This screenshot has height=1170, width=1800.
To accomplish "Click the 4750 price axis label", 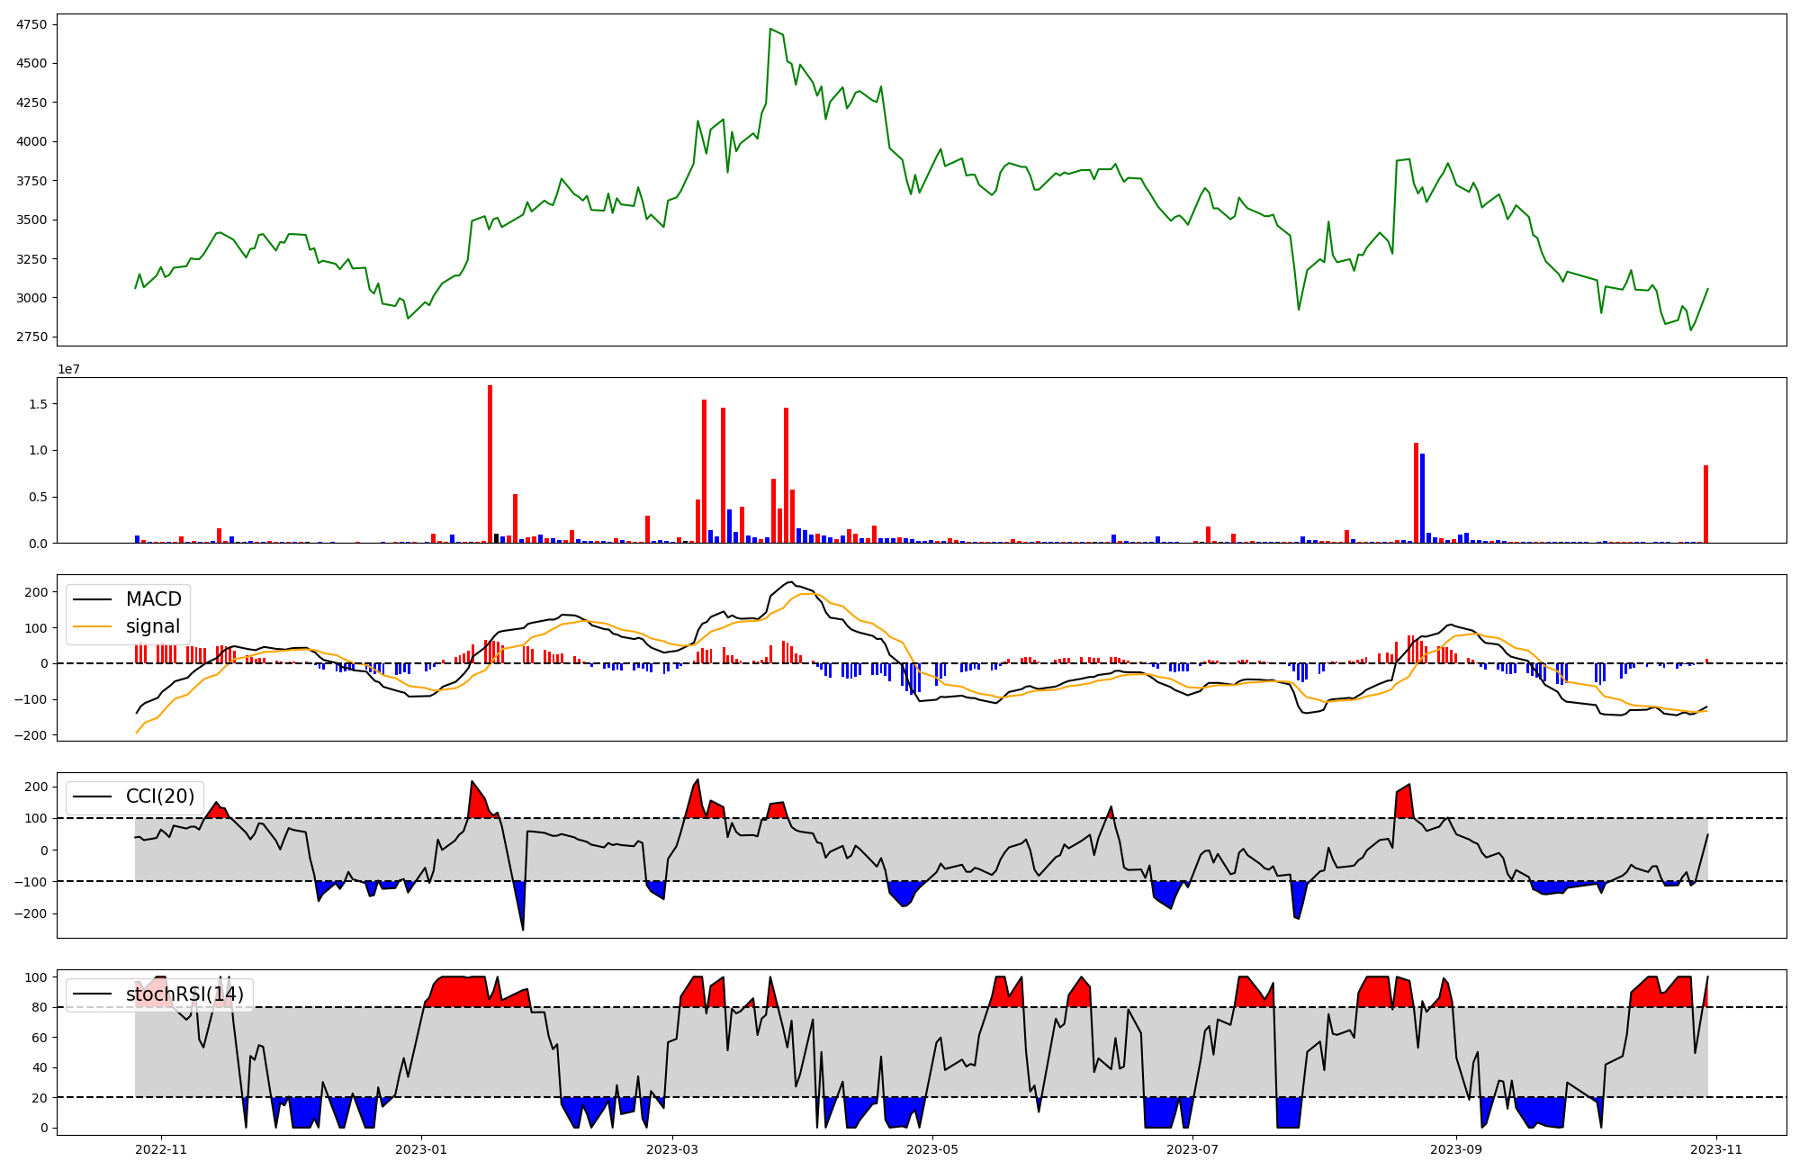I will click(x=31, y=24).
